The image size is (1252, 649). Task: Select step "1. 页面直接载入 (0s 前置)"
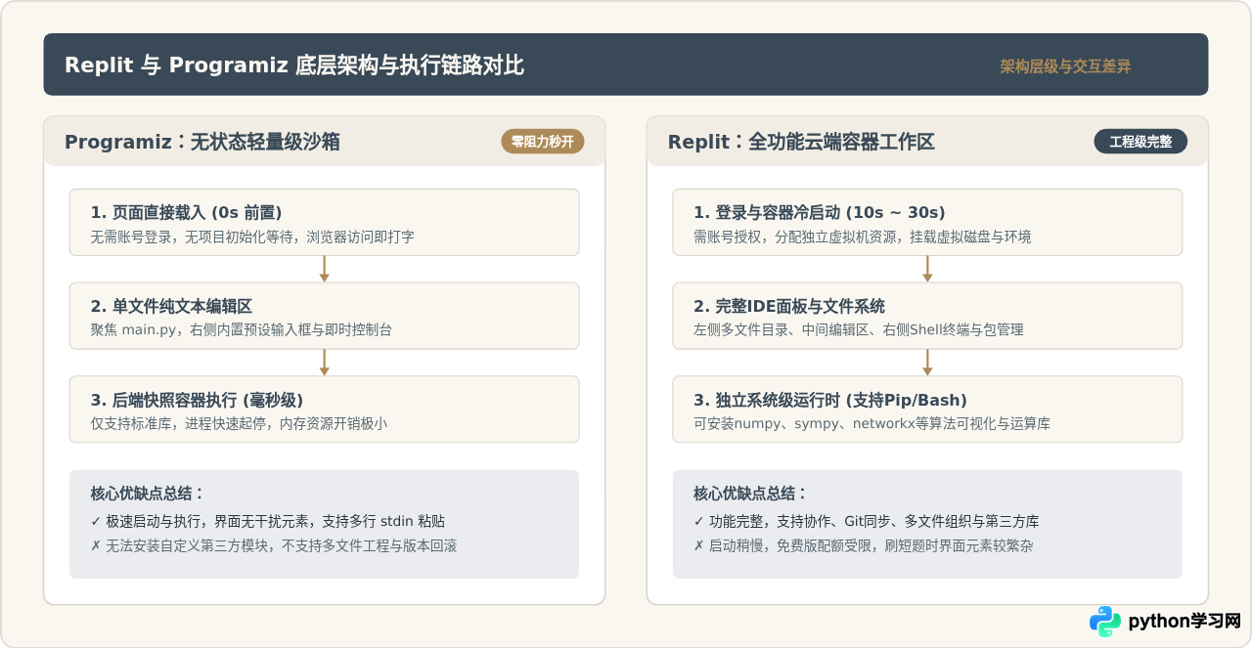tap(324, 222)
